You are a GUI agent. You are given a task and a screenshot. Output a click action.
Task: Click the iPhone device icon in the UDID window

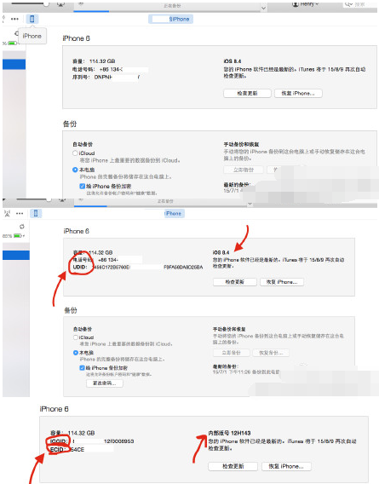coord(36,213)
